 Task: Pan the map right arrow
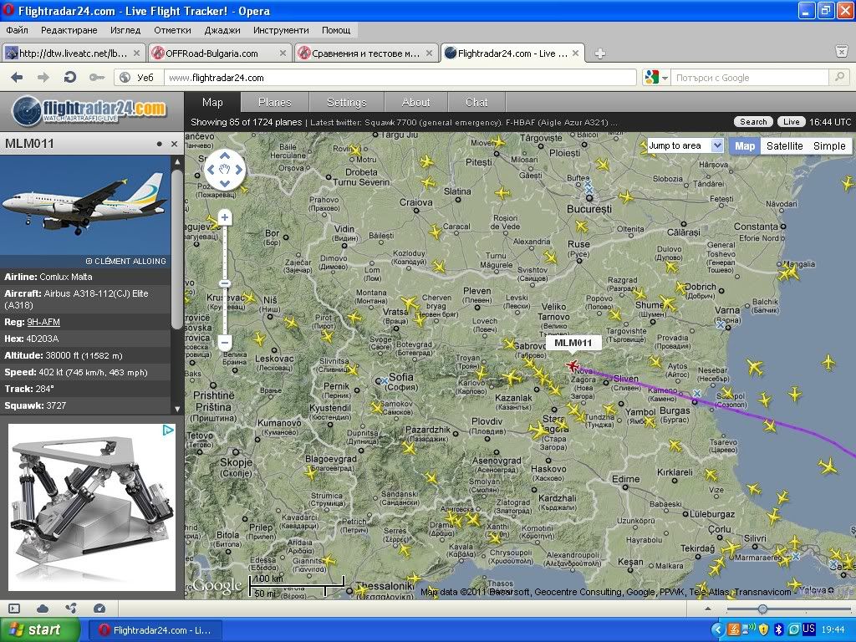[x=238, y=170]
